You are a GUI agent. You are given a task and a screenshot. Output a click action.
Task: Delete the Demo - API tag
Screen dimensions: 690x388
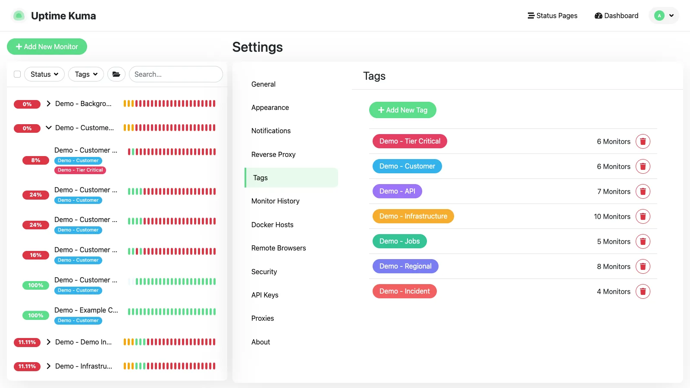(643, 191)
